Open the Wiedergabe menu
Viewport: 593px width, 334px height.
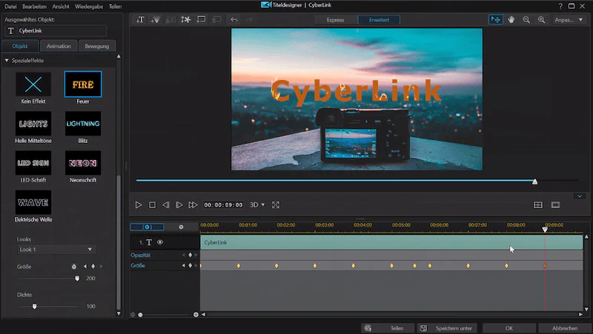click(x=89, y=7)
